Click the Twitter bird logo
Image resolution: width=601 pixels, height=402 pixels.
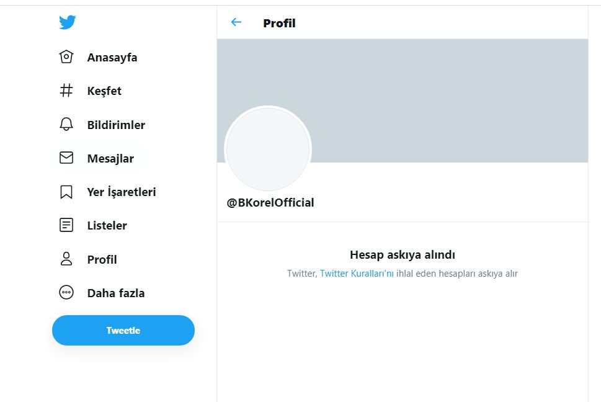(67, 23)
